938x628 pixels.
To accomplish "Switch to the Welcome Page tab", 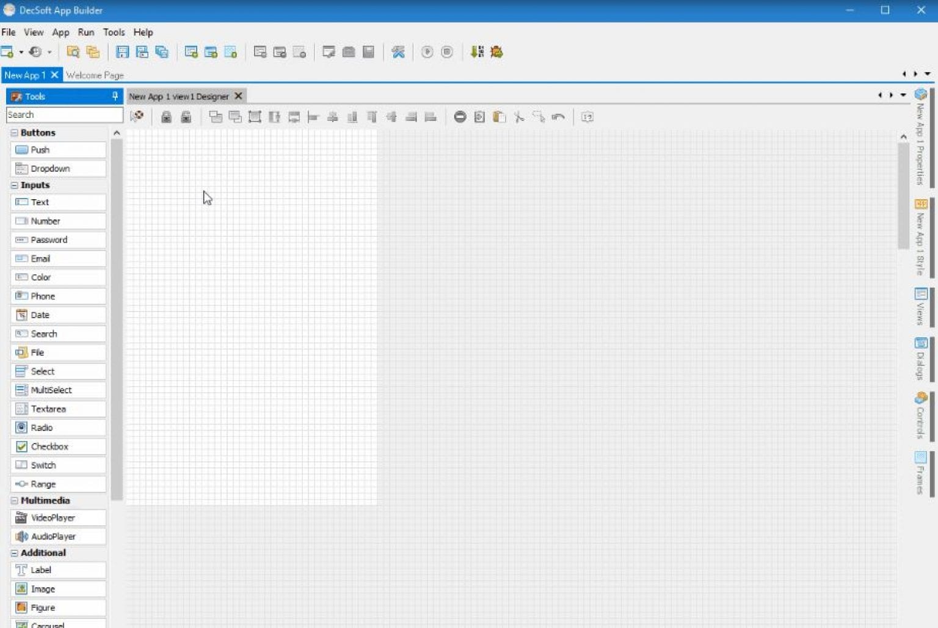I will click(x=94, y=75).
